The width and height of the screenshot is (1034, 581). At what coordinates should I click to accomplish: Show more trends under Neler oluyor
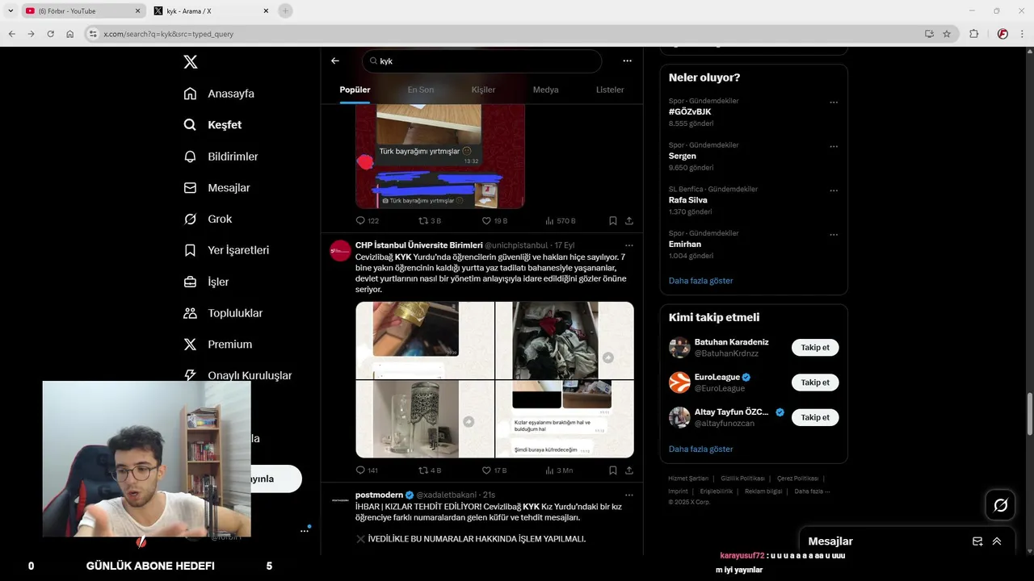[700, 281]
